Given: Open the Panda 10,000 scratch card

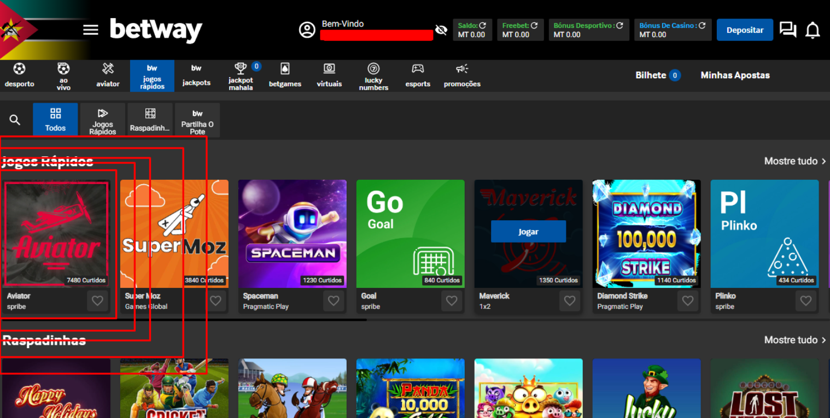Looking at the screenshot, I should (411, 388).
